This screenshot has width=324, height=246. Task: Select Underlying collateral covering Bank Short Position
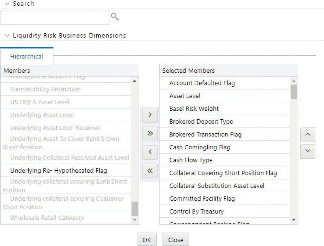coord(66,186)
